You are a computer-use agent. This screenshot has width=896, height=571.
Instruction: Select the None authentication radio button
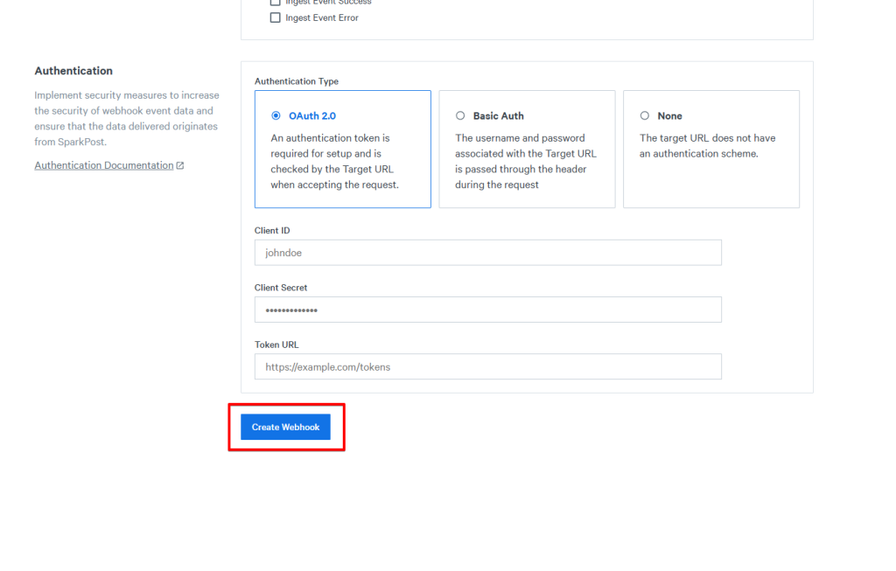pyautogui.click(x=645, y=115)
